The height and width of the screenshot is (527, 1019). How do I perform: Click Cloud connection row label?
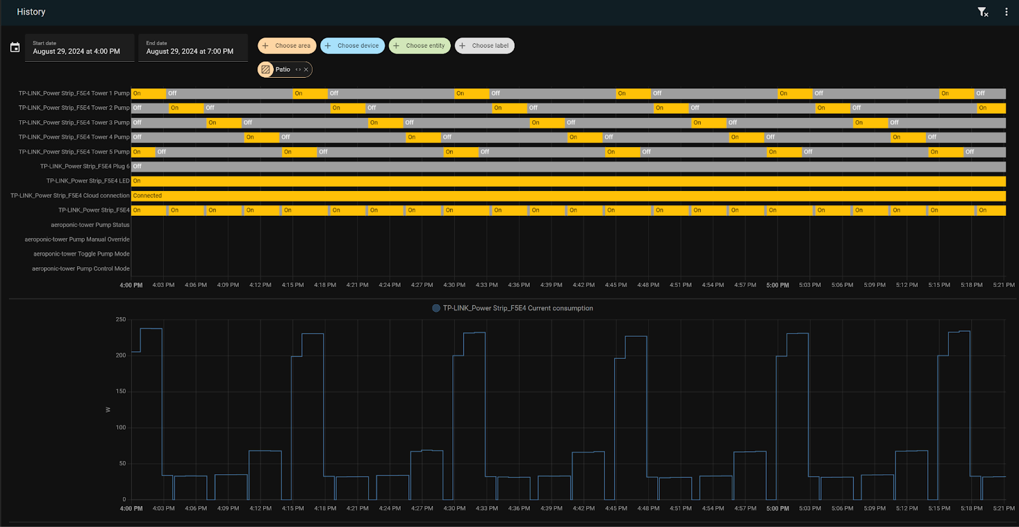[70, 195]
